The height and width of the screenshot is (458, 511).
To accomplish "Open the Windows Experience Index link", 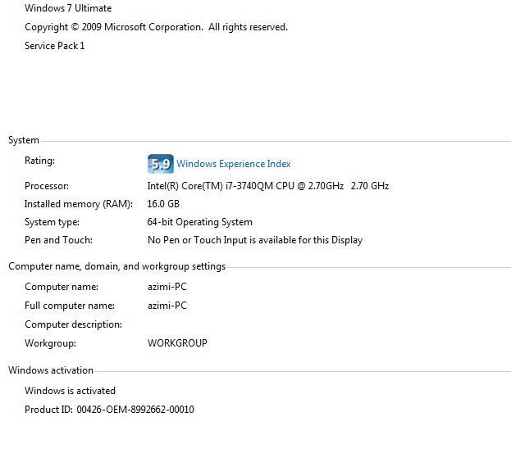I will (233, 164).
